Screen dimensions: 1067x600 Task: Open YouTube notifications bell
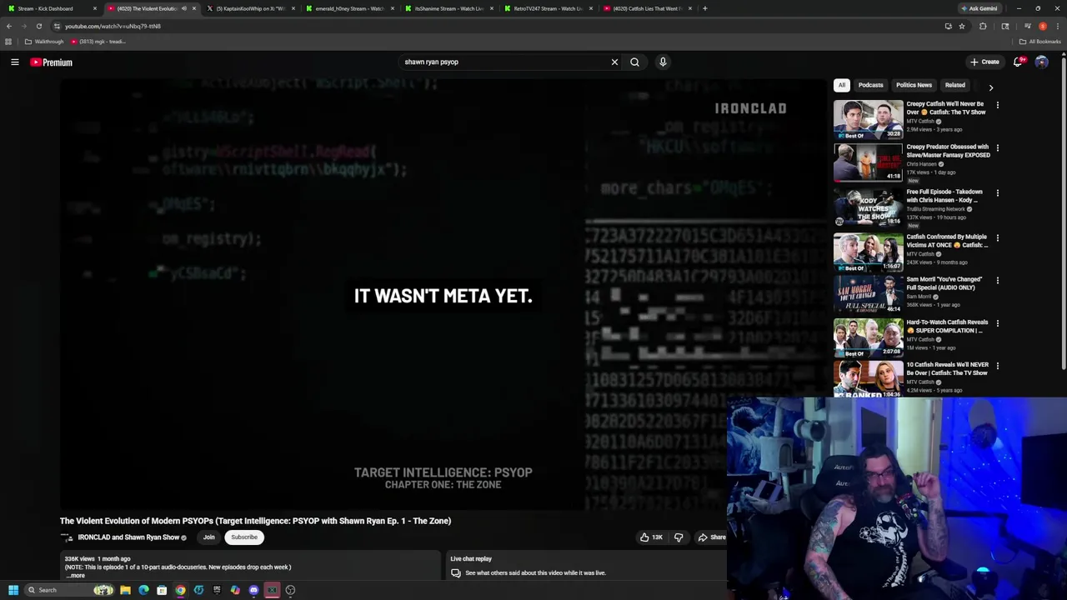pyautogui.click(x=1018, y=62)
